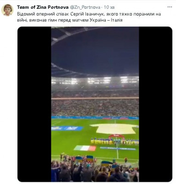Play the stadium video in the tweet

pos(95,104)
